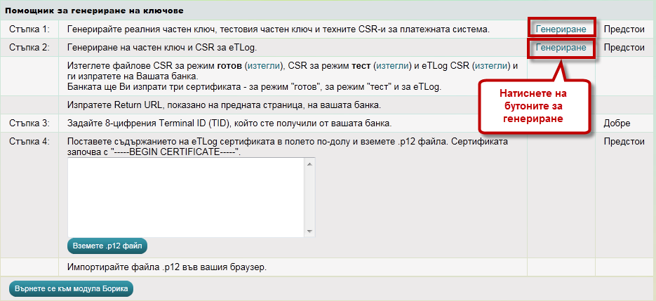Click the Предстои status for Стъпка 4

click(x=624, y=141)
